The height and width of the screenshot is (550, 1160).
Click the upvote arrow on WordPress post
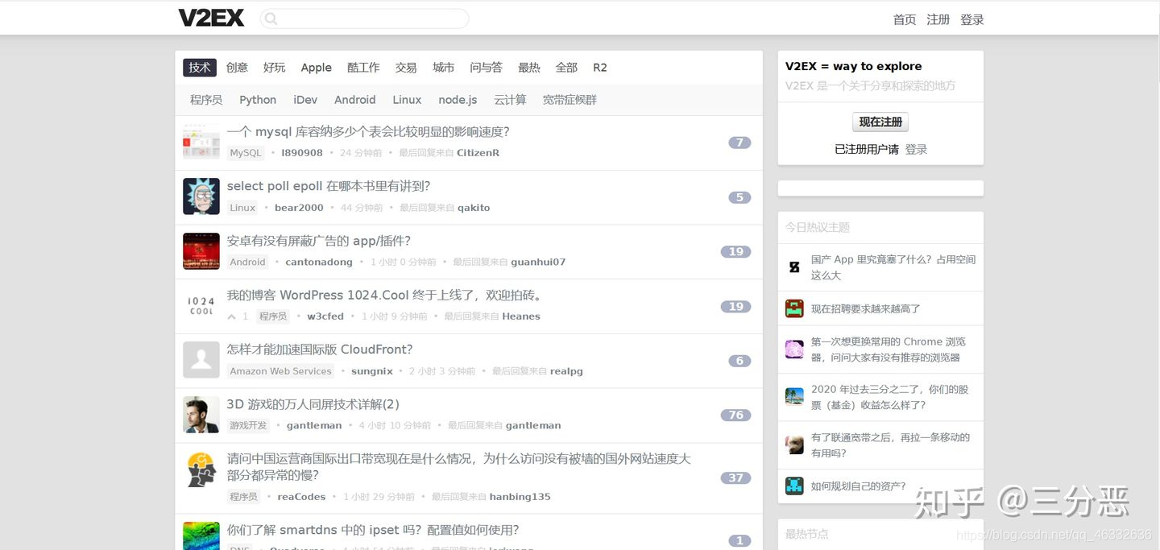tap(232, 316)
